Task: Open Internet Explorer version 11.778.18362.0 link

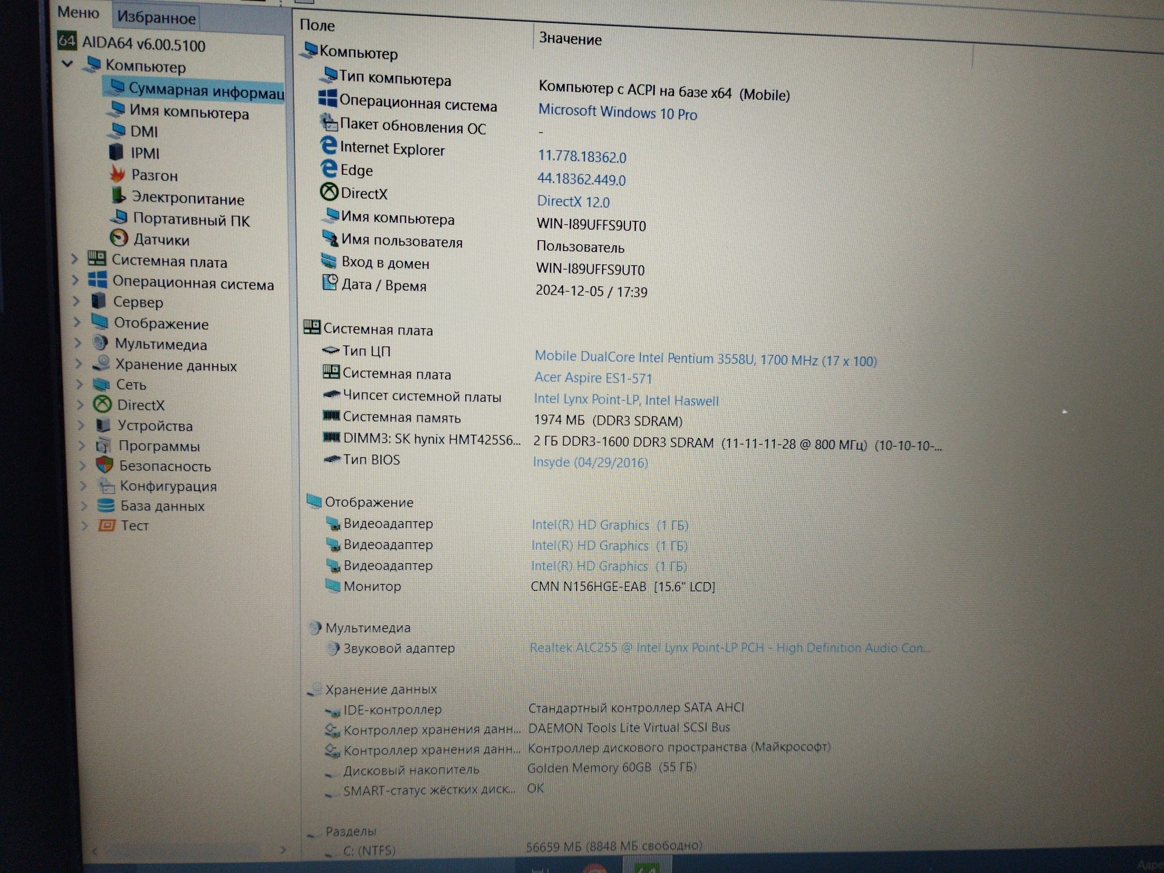Action: pos(582,156)
